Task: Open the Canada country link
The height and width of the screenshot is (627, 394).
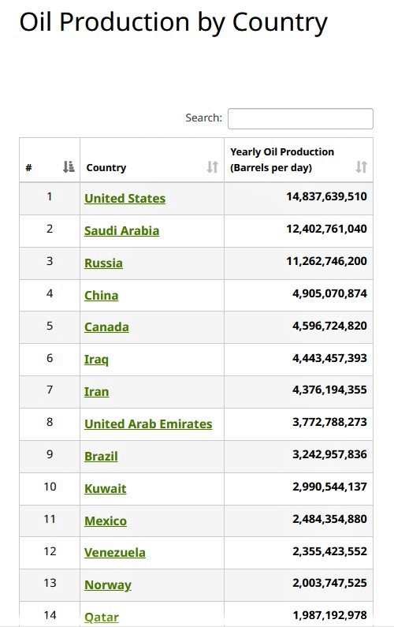Action: tap(106, 327)
